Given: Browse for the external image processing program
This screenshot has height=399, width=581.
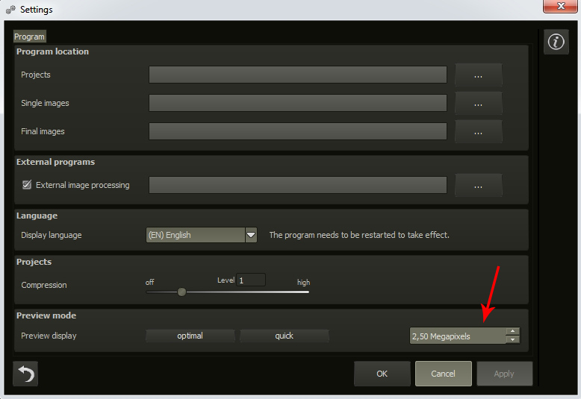Looking at the screenshot, I should [x=478, y=185].
